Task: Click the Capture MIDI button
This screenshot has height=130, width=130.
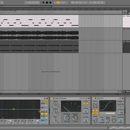Action: [x=64, y=2]
